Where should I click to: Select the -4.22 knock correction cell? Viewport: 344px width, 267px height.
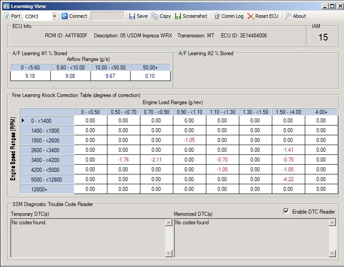click(288, 179)
